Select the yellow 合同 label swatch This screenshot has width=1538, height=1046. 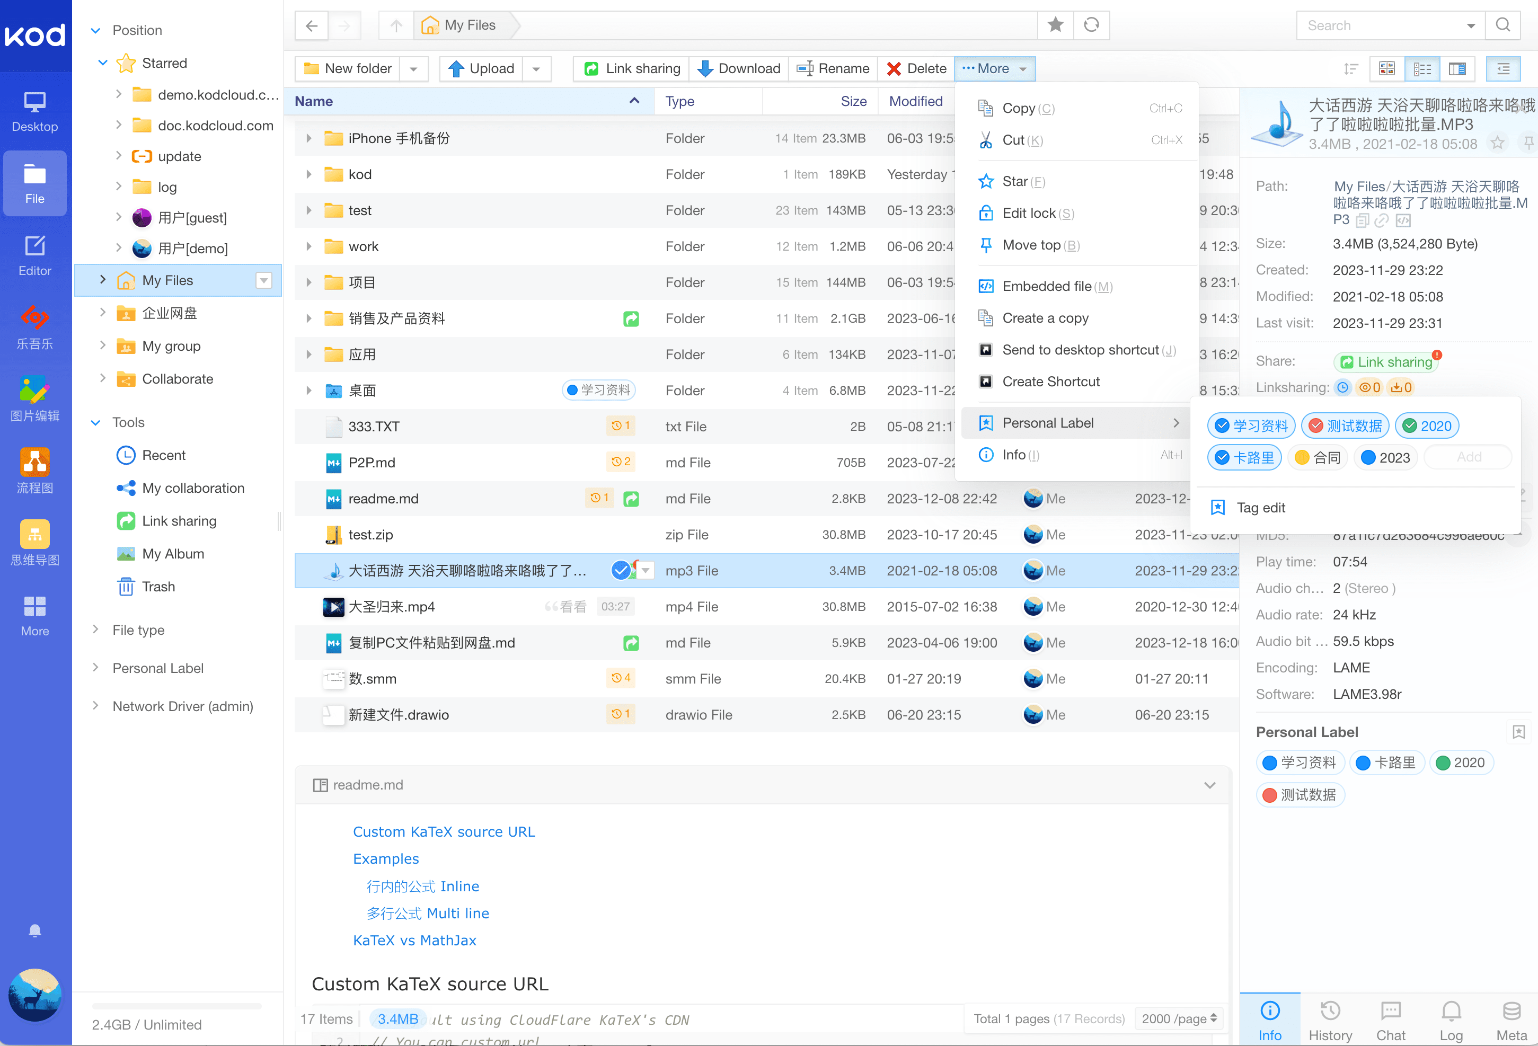(1317, 457)
